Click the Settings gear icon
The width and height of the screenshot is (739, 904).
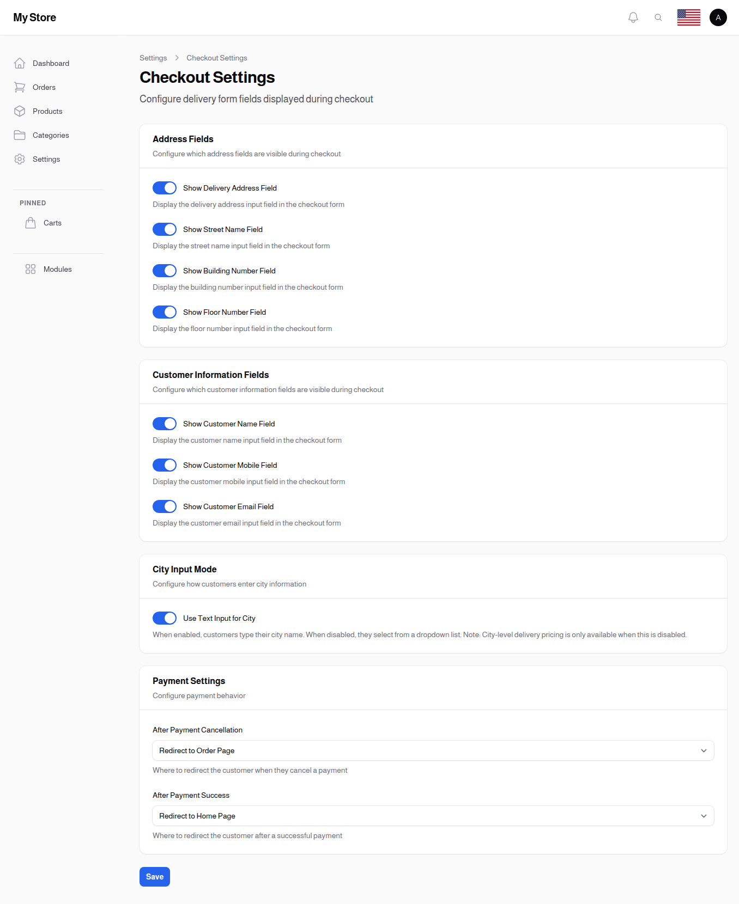(20, 159)
